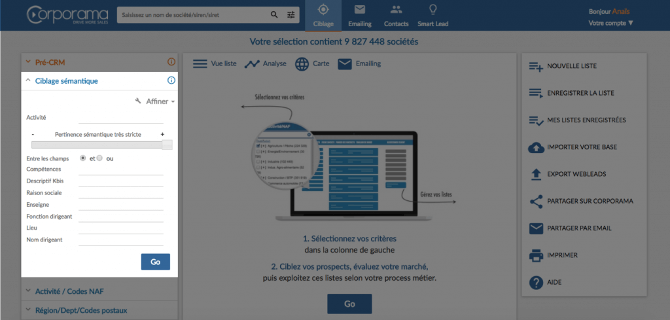Click the semantic relevance slider handle
This screenshot has height=320, width=670.
(x=167, y=145)
